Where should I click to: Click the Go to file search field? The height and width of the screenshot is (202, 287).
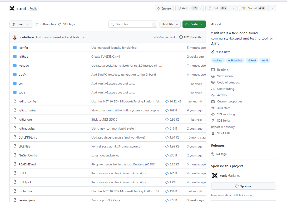coord(133,24)
